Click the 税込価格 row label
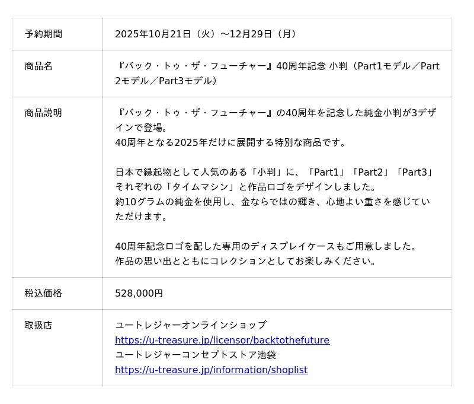The width and height of the screenshot is (474, 404). pyautogui.click(x=43, y=293)
